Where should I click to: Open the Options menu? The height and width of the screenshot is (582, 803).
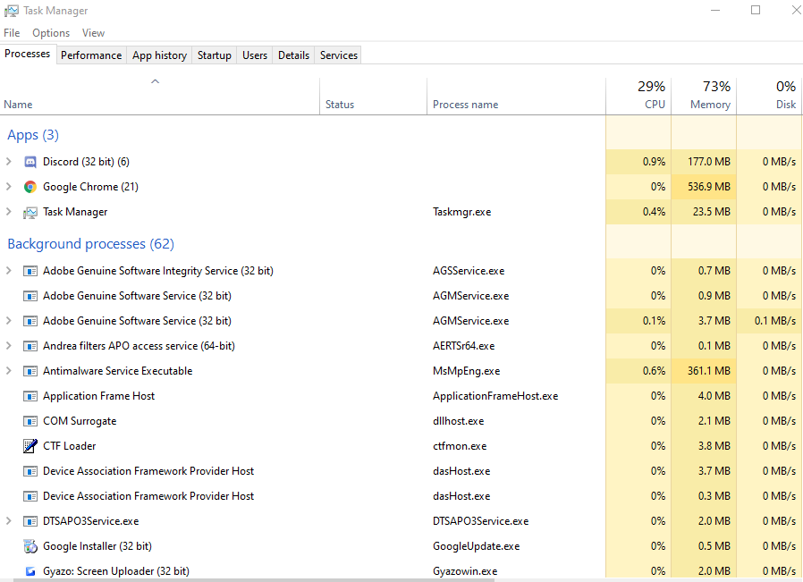tap(51, 33)
